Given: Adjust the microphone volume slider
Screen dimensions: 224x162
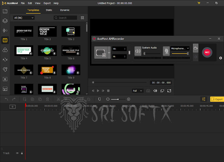Looking at the screenshot, I should pos(180,54).
